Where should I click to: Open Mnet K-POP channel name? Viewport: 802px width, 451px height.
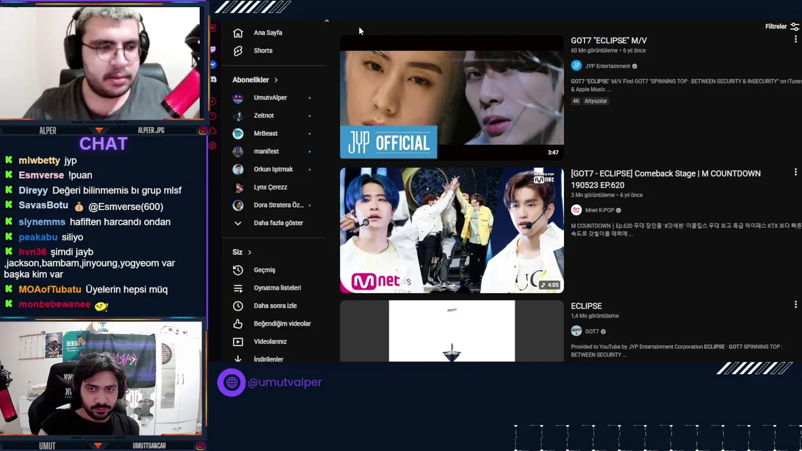point(599,210)
